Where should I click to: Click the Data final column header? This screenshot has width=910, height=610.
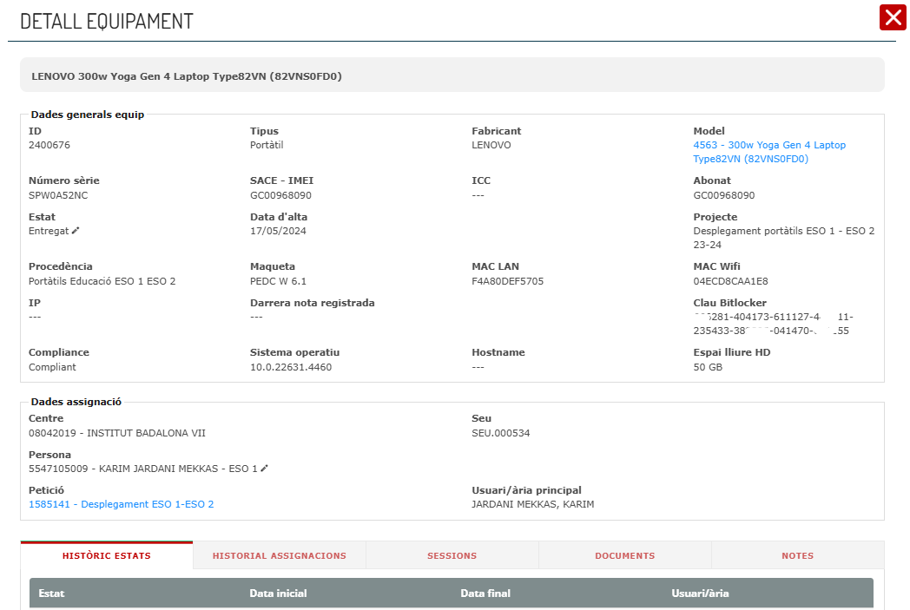(485, 594)
